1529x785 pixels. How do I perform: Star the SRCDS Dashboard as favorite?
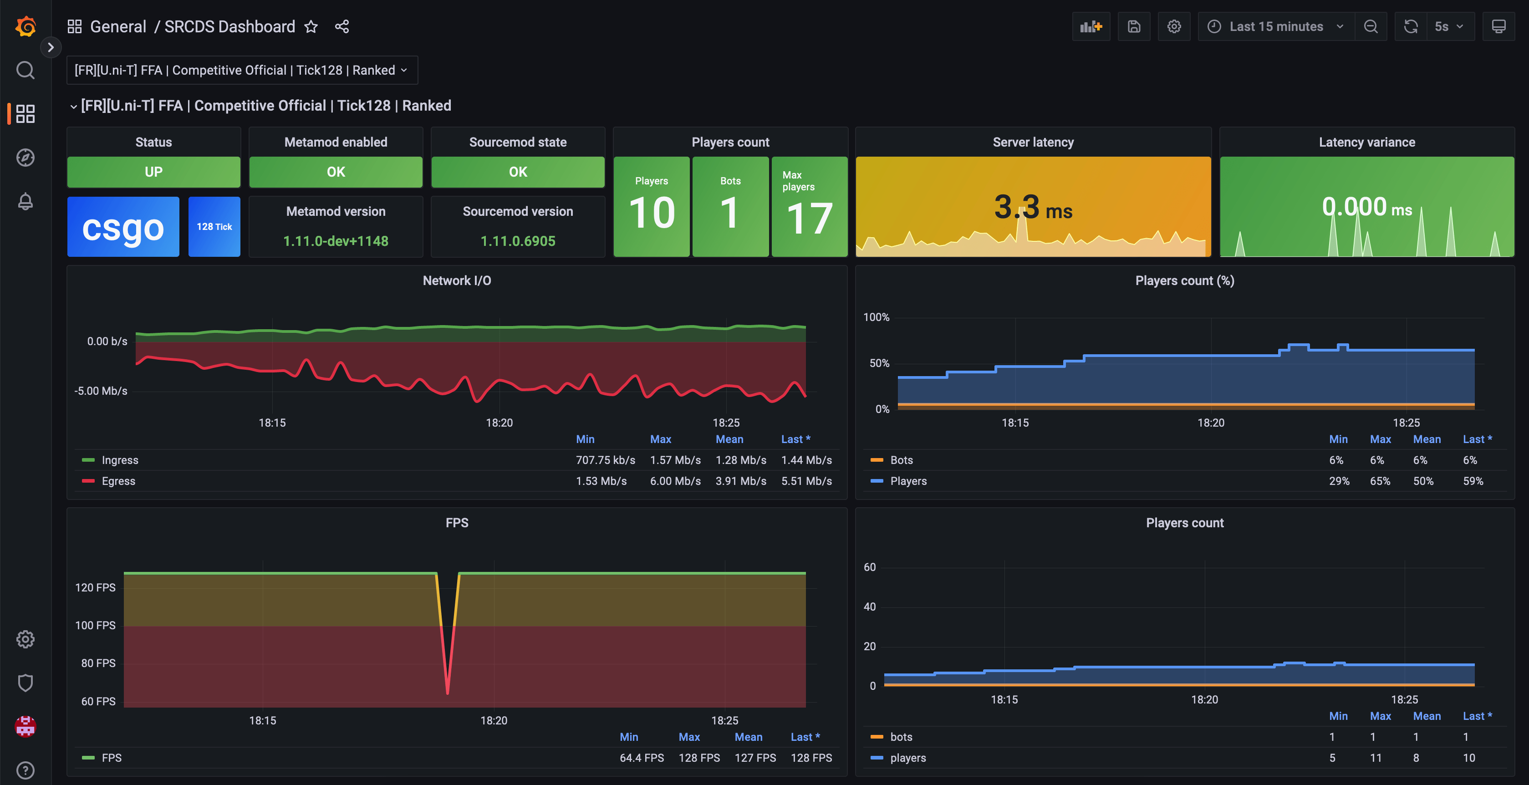coord(311,27)
